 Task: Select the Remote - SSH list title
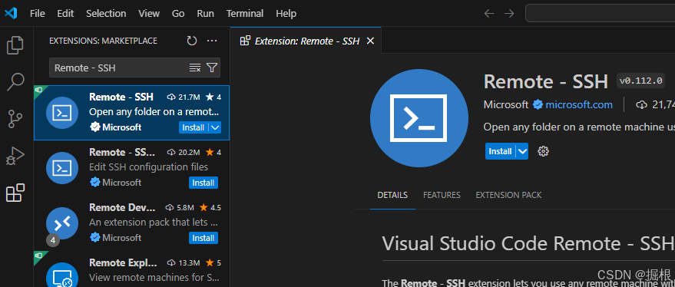coord(121,97)
